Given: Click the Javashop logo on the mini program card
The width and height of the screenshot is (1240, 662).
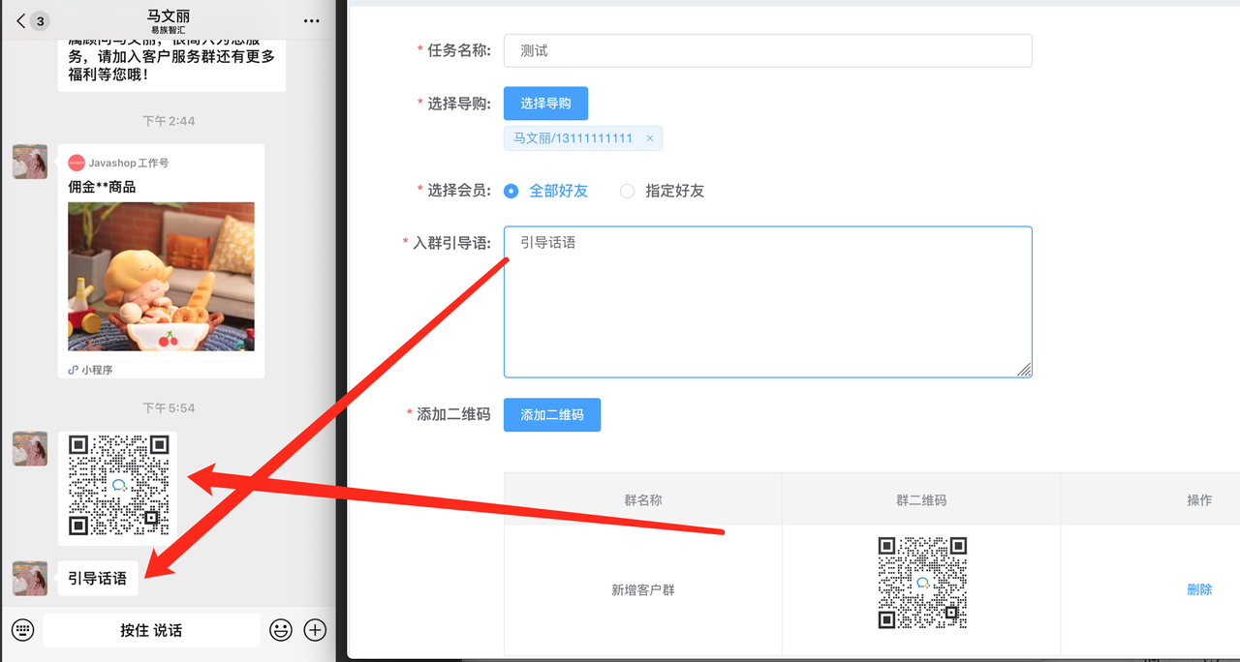Looking at the screenshot, I should click(77, 163).
